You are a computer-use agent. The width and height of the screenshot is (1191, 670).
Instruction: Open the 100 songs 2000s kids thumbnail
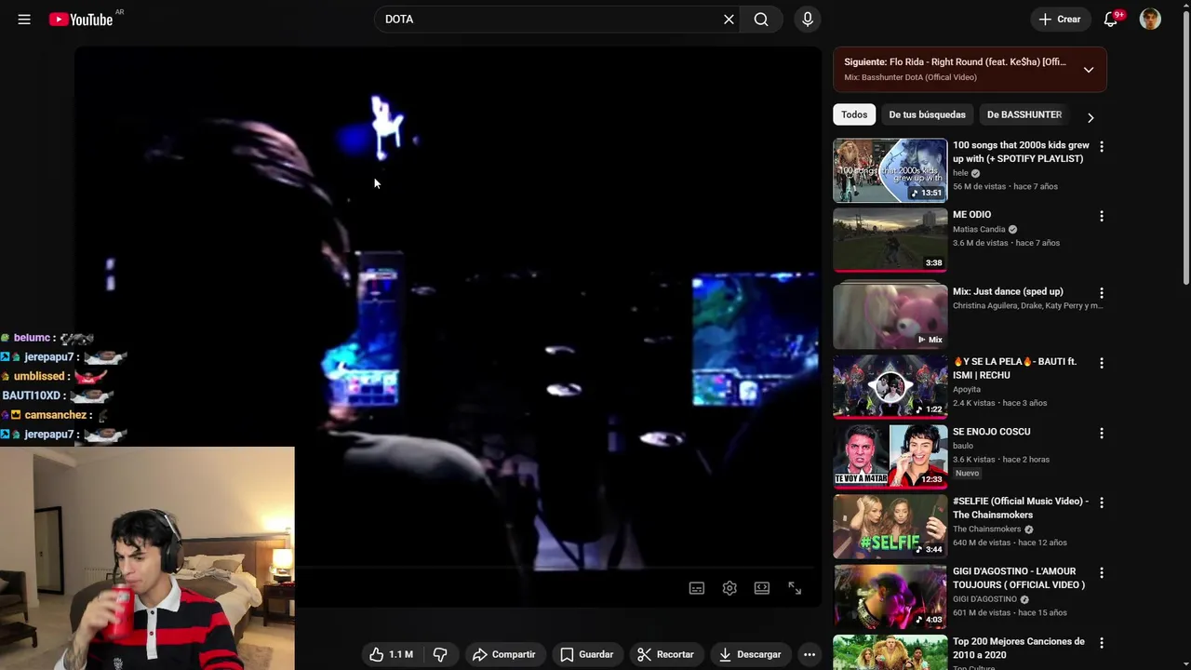click(x=890, y=170)
